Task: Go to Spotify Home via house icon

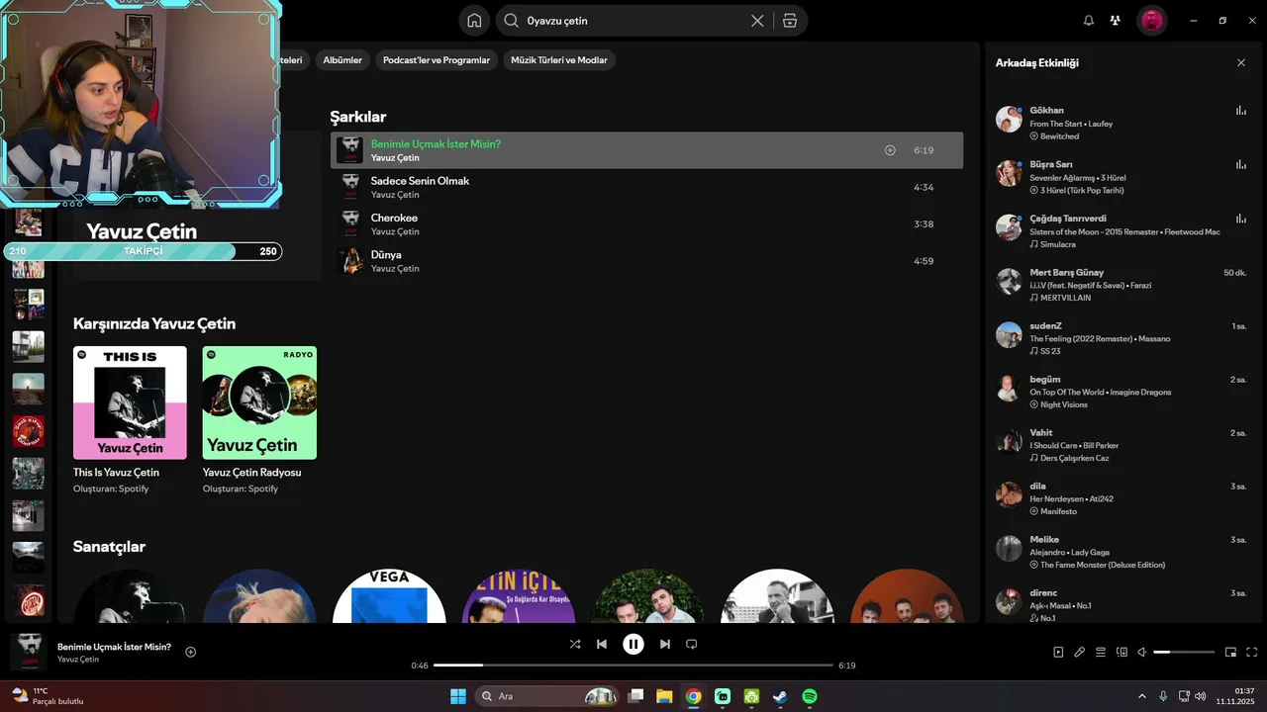Action: pos(474,21)
